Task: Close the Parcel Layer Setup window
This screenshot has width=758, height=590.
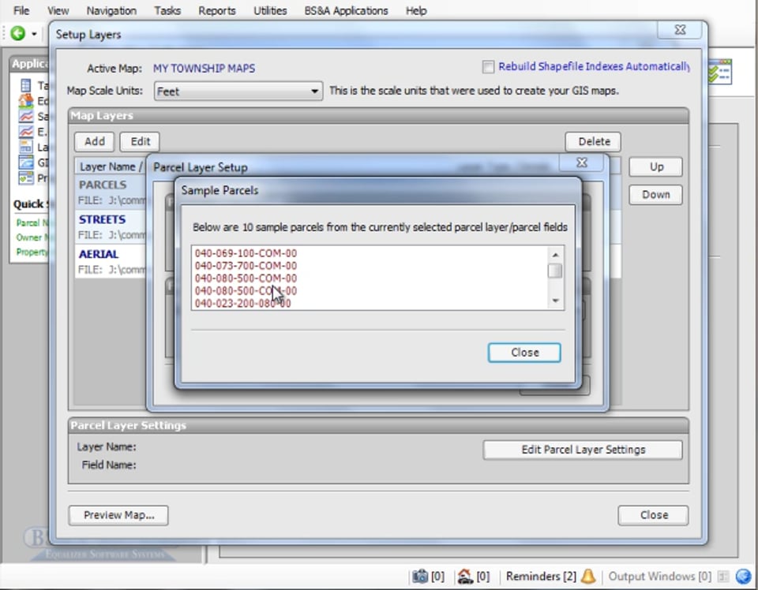Action: (582, 162)
